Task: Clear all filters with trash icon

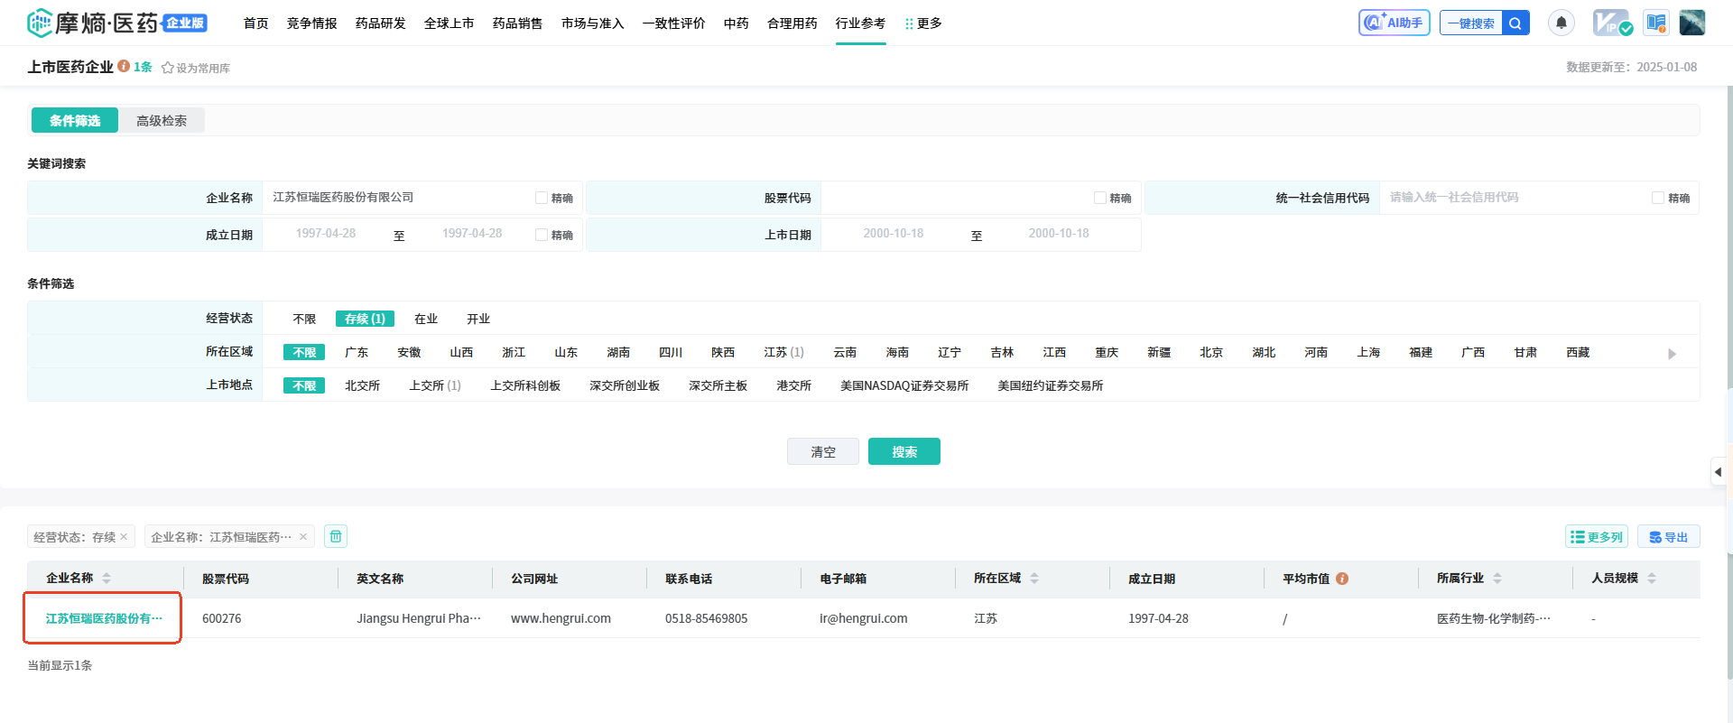Action: click(x=336, y=536)
